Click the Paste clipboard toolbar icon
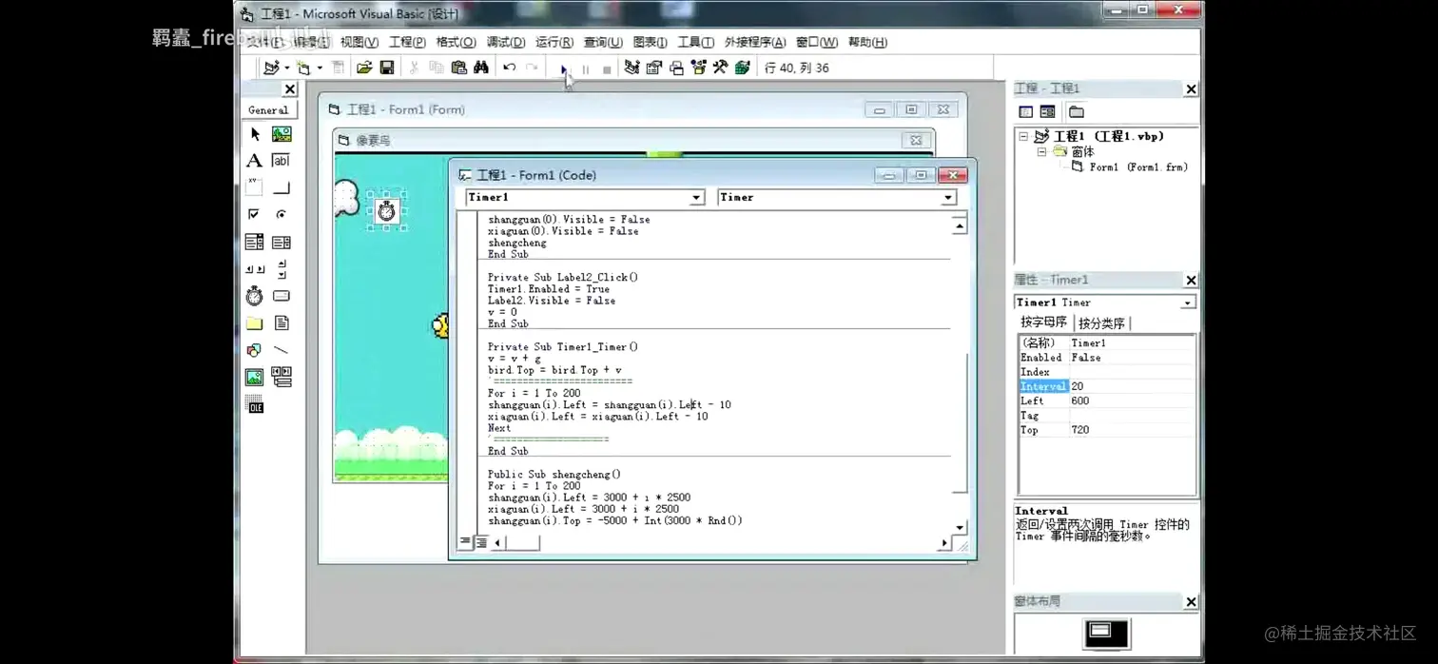This screenshot has width=1438, height=664. tap(458, 68)
